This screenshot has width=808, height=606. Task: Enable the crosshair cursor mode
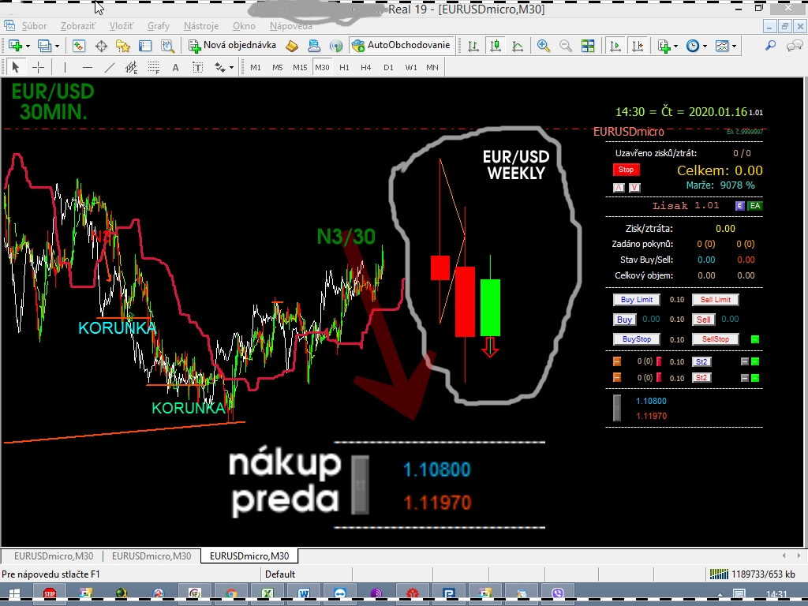click(38, 68)
